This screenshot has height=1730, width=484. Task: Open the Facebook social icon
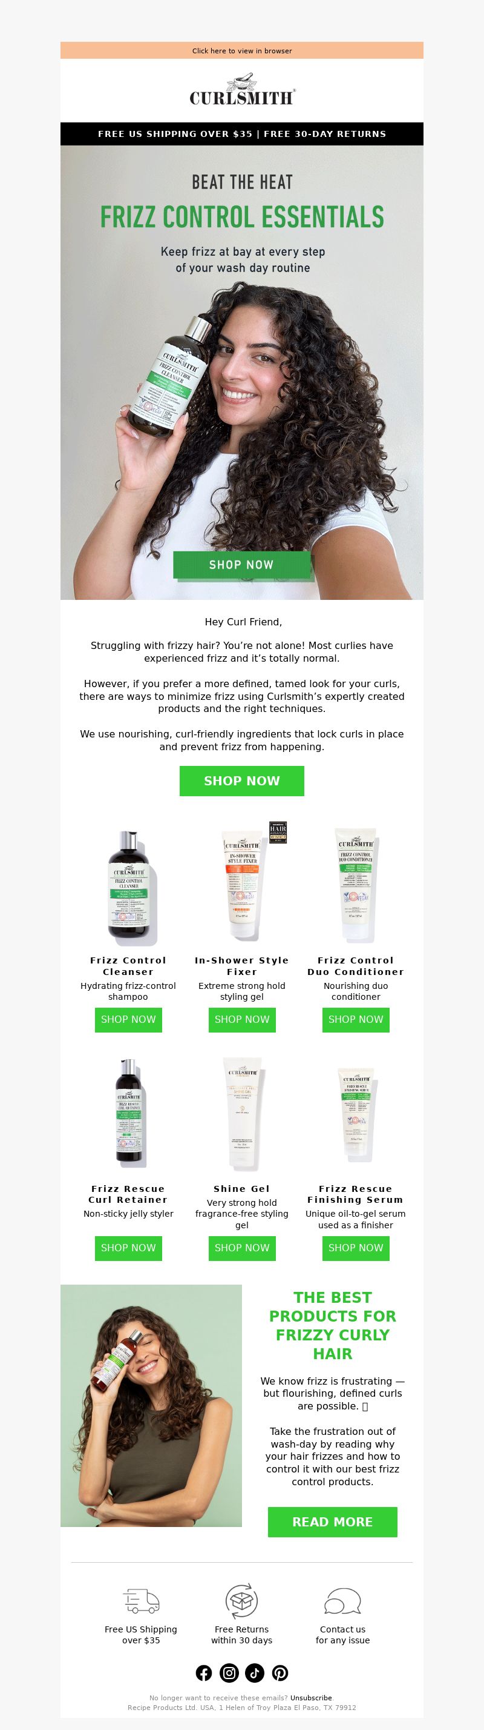pyautogui.click(x=204, y=1673)
